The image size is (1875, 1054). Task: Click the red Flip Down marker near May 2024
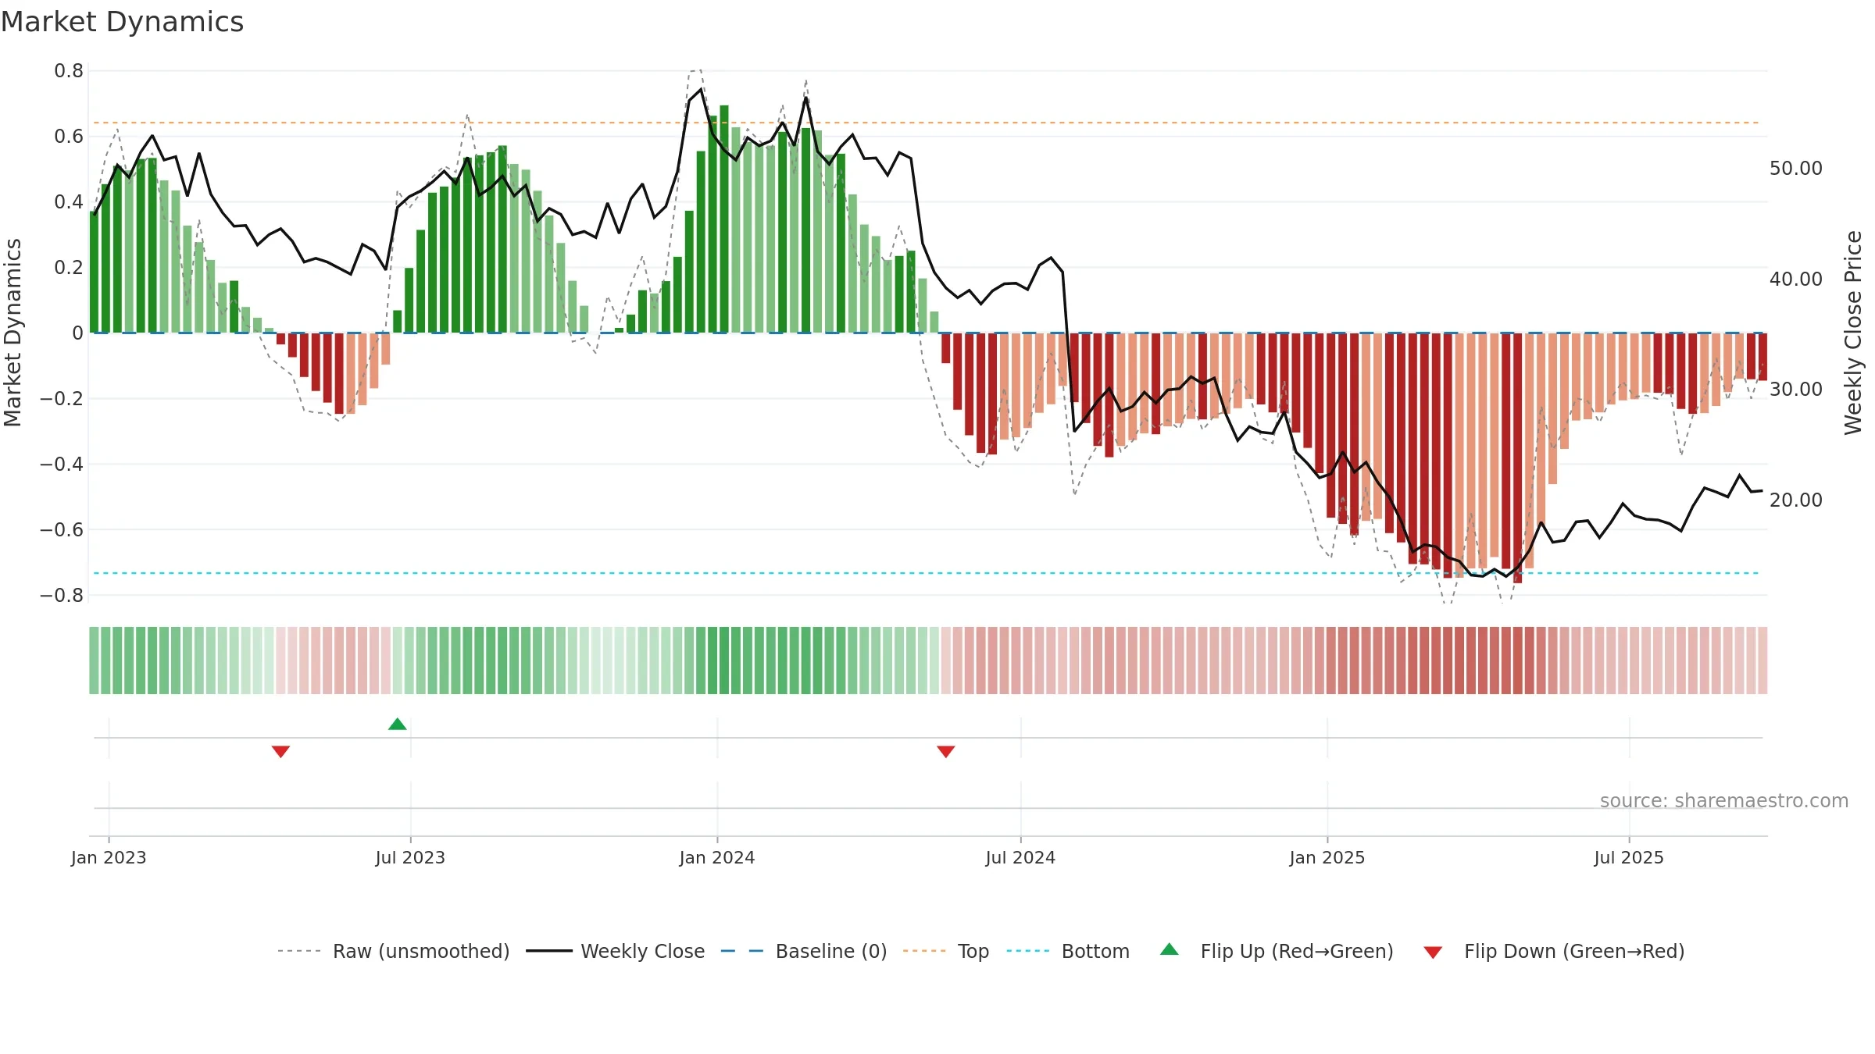click(x=945, y=752)
